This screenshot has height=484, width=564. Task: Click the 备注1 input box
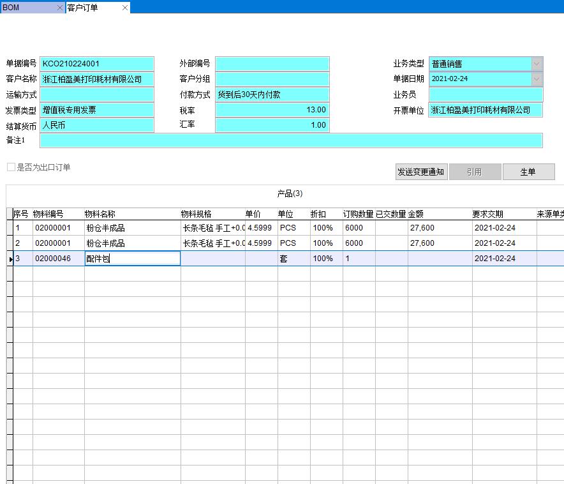[290, 140]
